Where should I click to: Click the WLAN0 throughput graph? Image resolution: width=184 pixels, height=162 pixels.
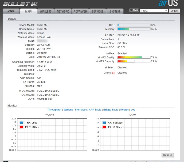click(x=52, y=134)
